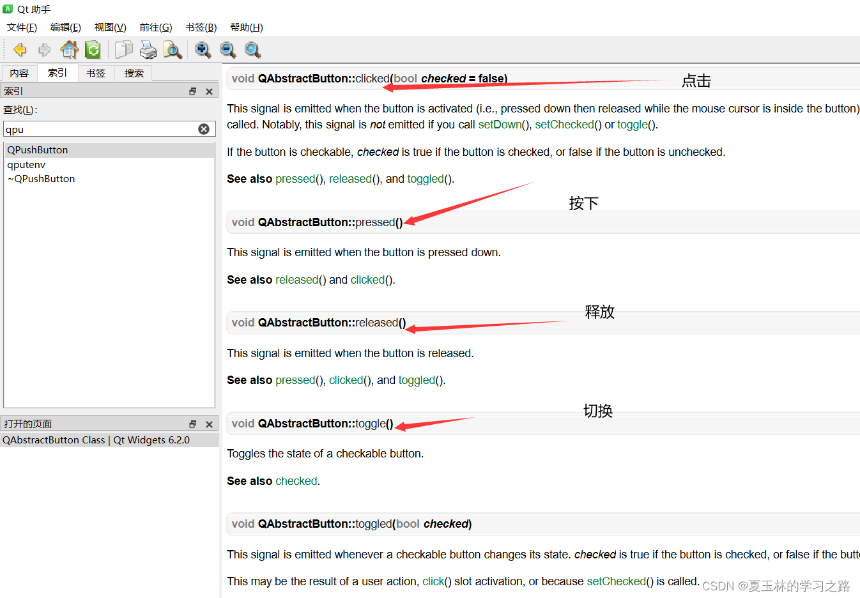Image resolution: width=860 pixels, height=598 pixels.
Task: Reset zoom with normal size icon
Action: 252,50
